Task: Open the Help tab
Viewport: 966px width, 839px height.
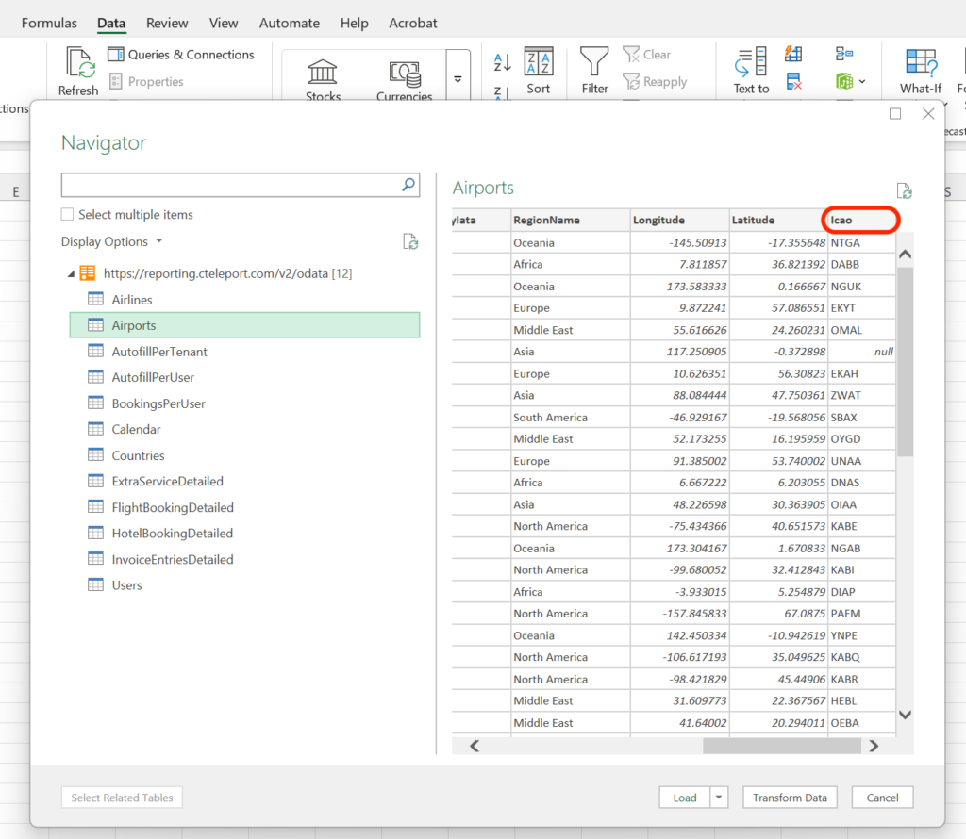Action: (x=355, y=24)
